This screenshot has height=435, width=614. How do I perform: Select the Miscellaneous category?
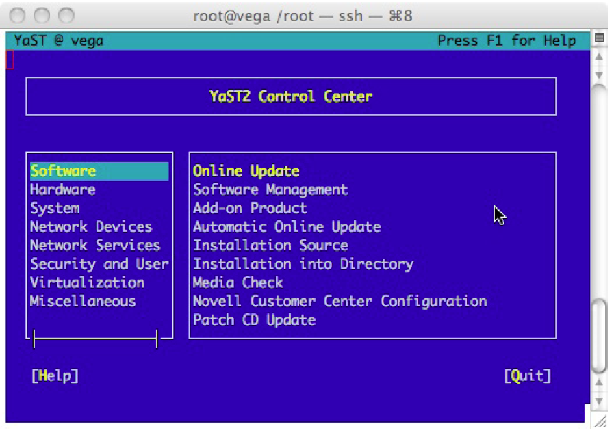83,301
